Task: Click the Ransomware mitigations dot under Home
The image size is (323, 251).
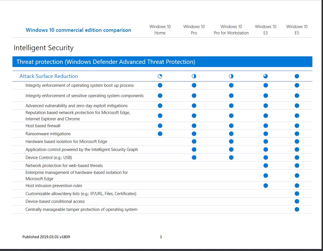Action: 160,134
